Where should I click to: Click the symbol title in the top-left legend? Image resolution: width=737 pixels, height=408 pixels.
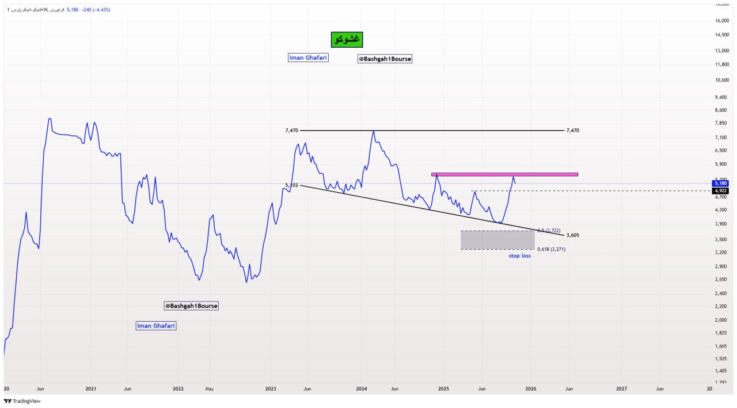coord(35,9)
